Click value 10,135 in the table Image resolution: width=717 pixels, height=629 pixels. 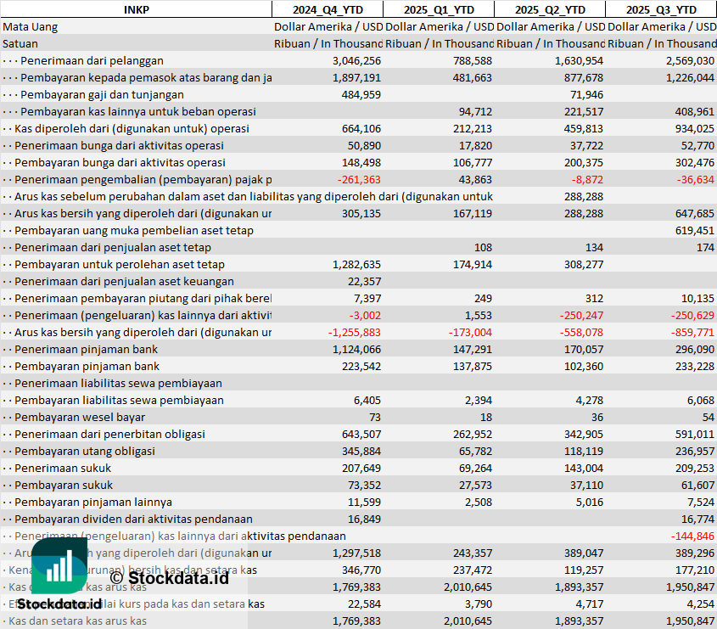tap(697, 298)
